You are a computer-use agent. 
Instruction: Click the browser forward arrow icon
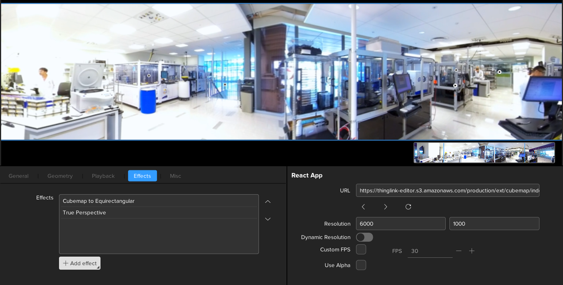(x=386, y=207)
